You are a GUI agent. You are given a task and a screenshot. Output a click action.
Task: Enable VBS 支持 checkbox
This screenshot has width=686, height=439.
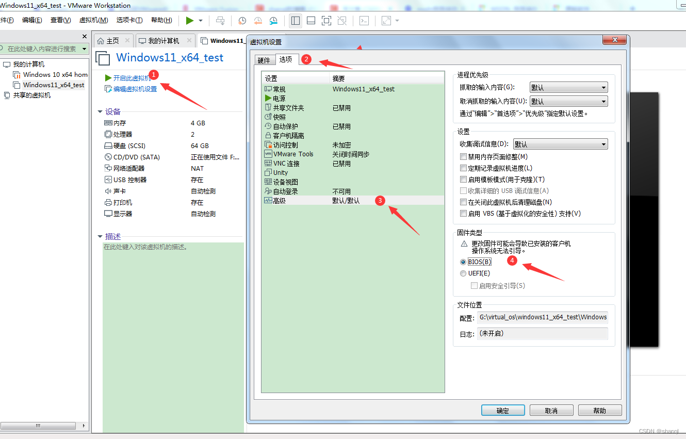pos(463,214)
